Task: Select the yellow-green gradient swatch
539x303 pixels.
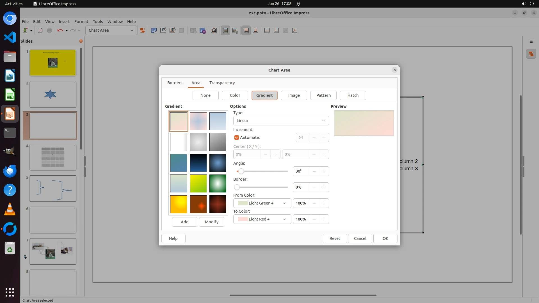Action: click(198, 183)
